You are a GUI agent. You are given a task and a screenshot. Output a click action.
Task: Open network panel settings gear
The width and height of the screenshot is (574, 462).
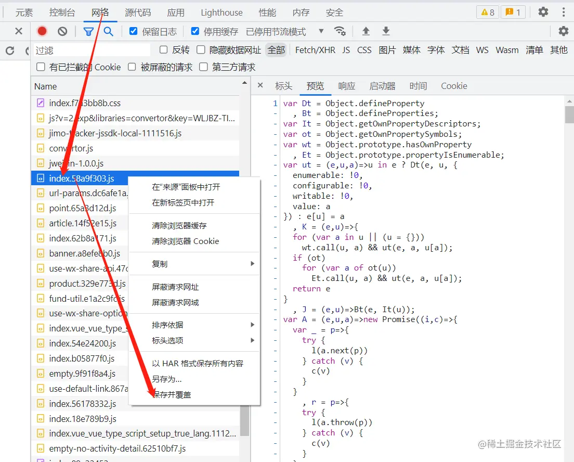[564, 31]
